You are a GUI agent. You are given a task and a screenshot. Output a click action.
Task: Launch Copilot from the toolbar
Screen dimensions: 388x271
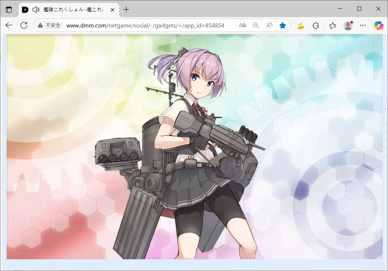pyautogui.click(x=378, y=26)
